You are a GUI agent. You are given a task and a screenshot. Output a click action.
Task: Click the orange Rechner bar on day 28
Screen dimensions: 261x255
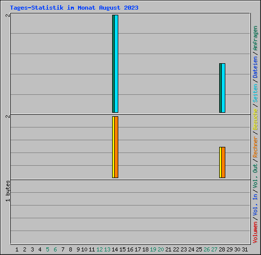point(223,163)
